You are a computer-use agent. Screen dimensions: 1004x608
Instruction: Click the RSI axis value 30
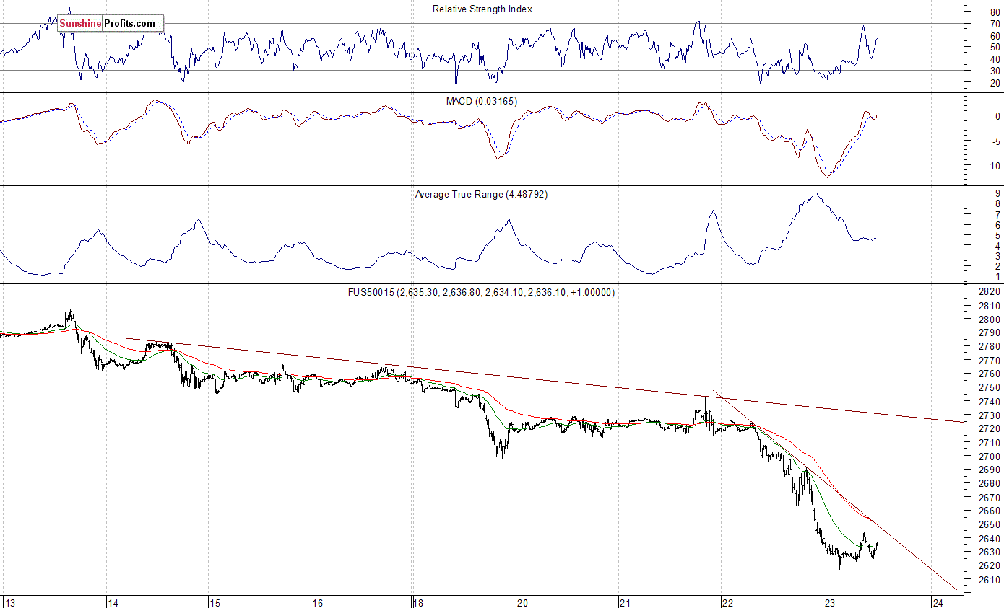click(x=995, y=71)
